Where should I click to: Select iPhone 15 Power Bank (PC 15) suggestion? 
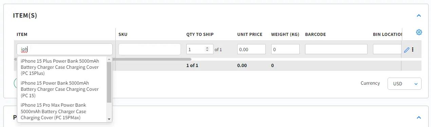point(61,89)
